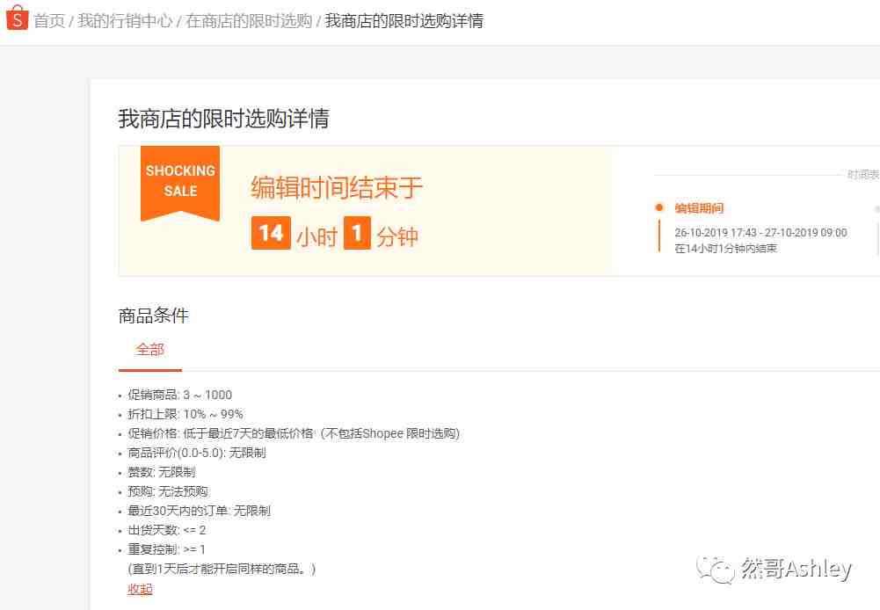The height and width of the screenshot is (610, 880).
Task: Click 促销价格 condition row
Action: point(294,433)
